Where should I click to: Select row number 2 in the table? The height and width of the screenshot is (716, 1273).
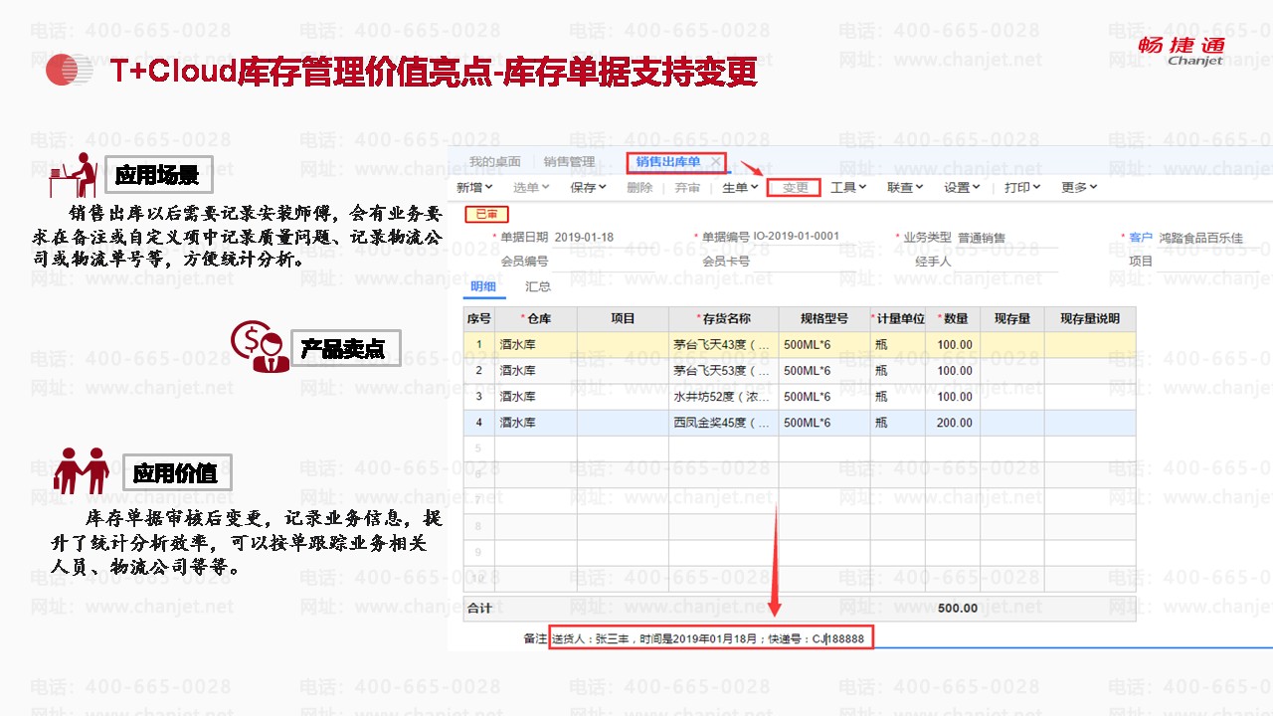point(479,371)
